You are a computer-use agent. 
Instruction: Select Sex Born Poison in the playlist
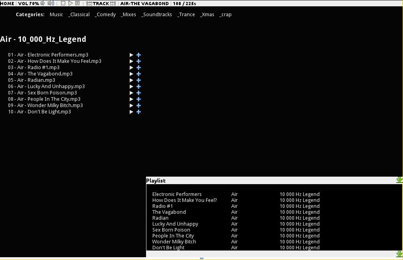coord(171,230)
